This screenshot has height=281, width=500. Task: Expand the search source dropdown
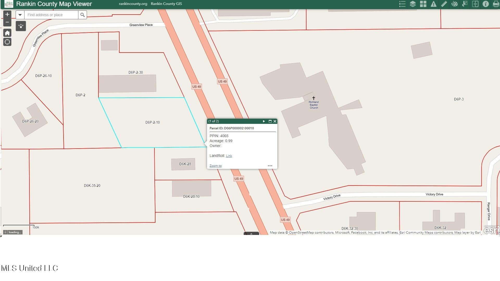20,15
